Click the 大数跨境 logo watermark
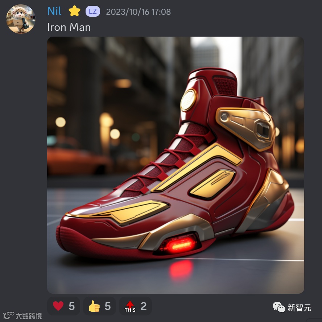The width and height of the screenshot is (322, 322). [22, 315]
